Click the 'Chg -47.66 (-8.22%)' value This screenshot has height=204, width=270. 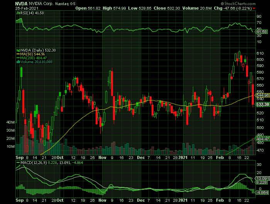pyautogui.click(x=233, y=8)
